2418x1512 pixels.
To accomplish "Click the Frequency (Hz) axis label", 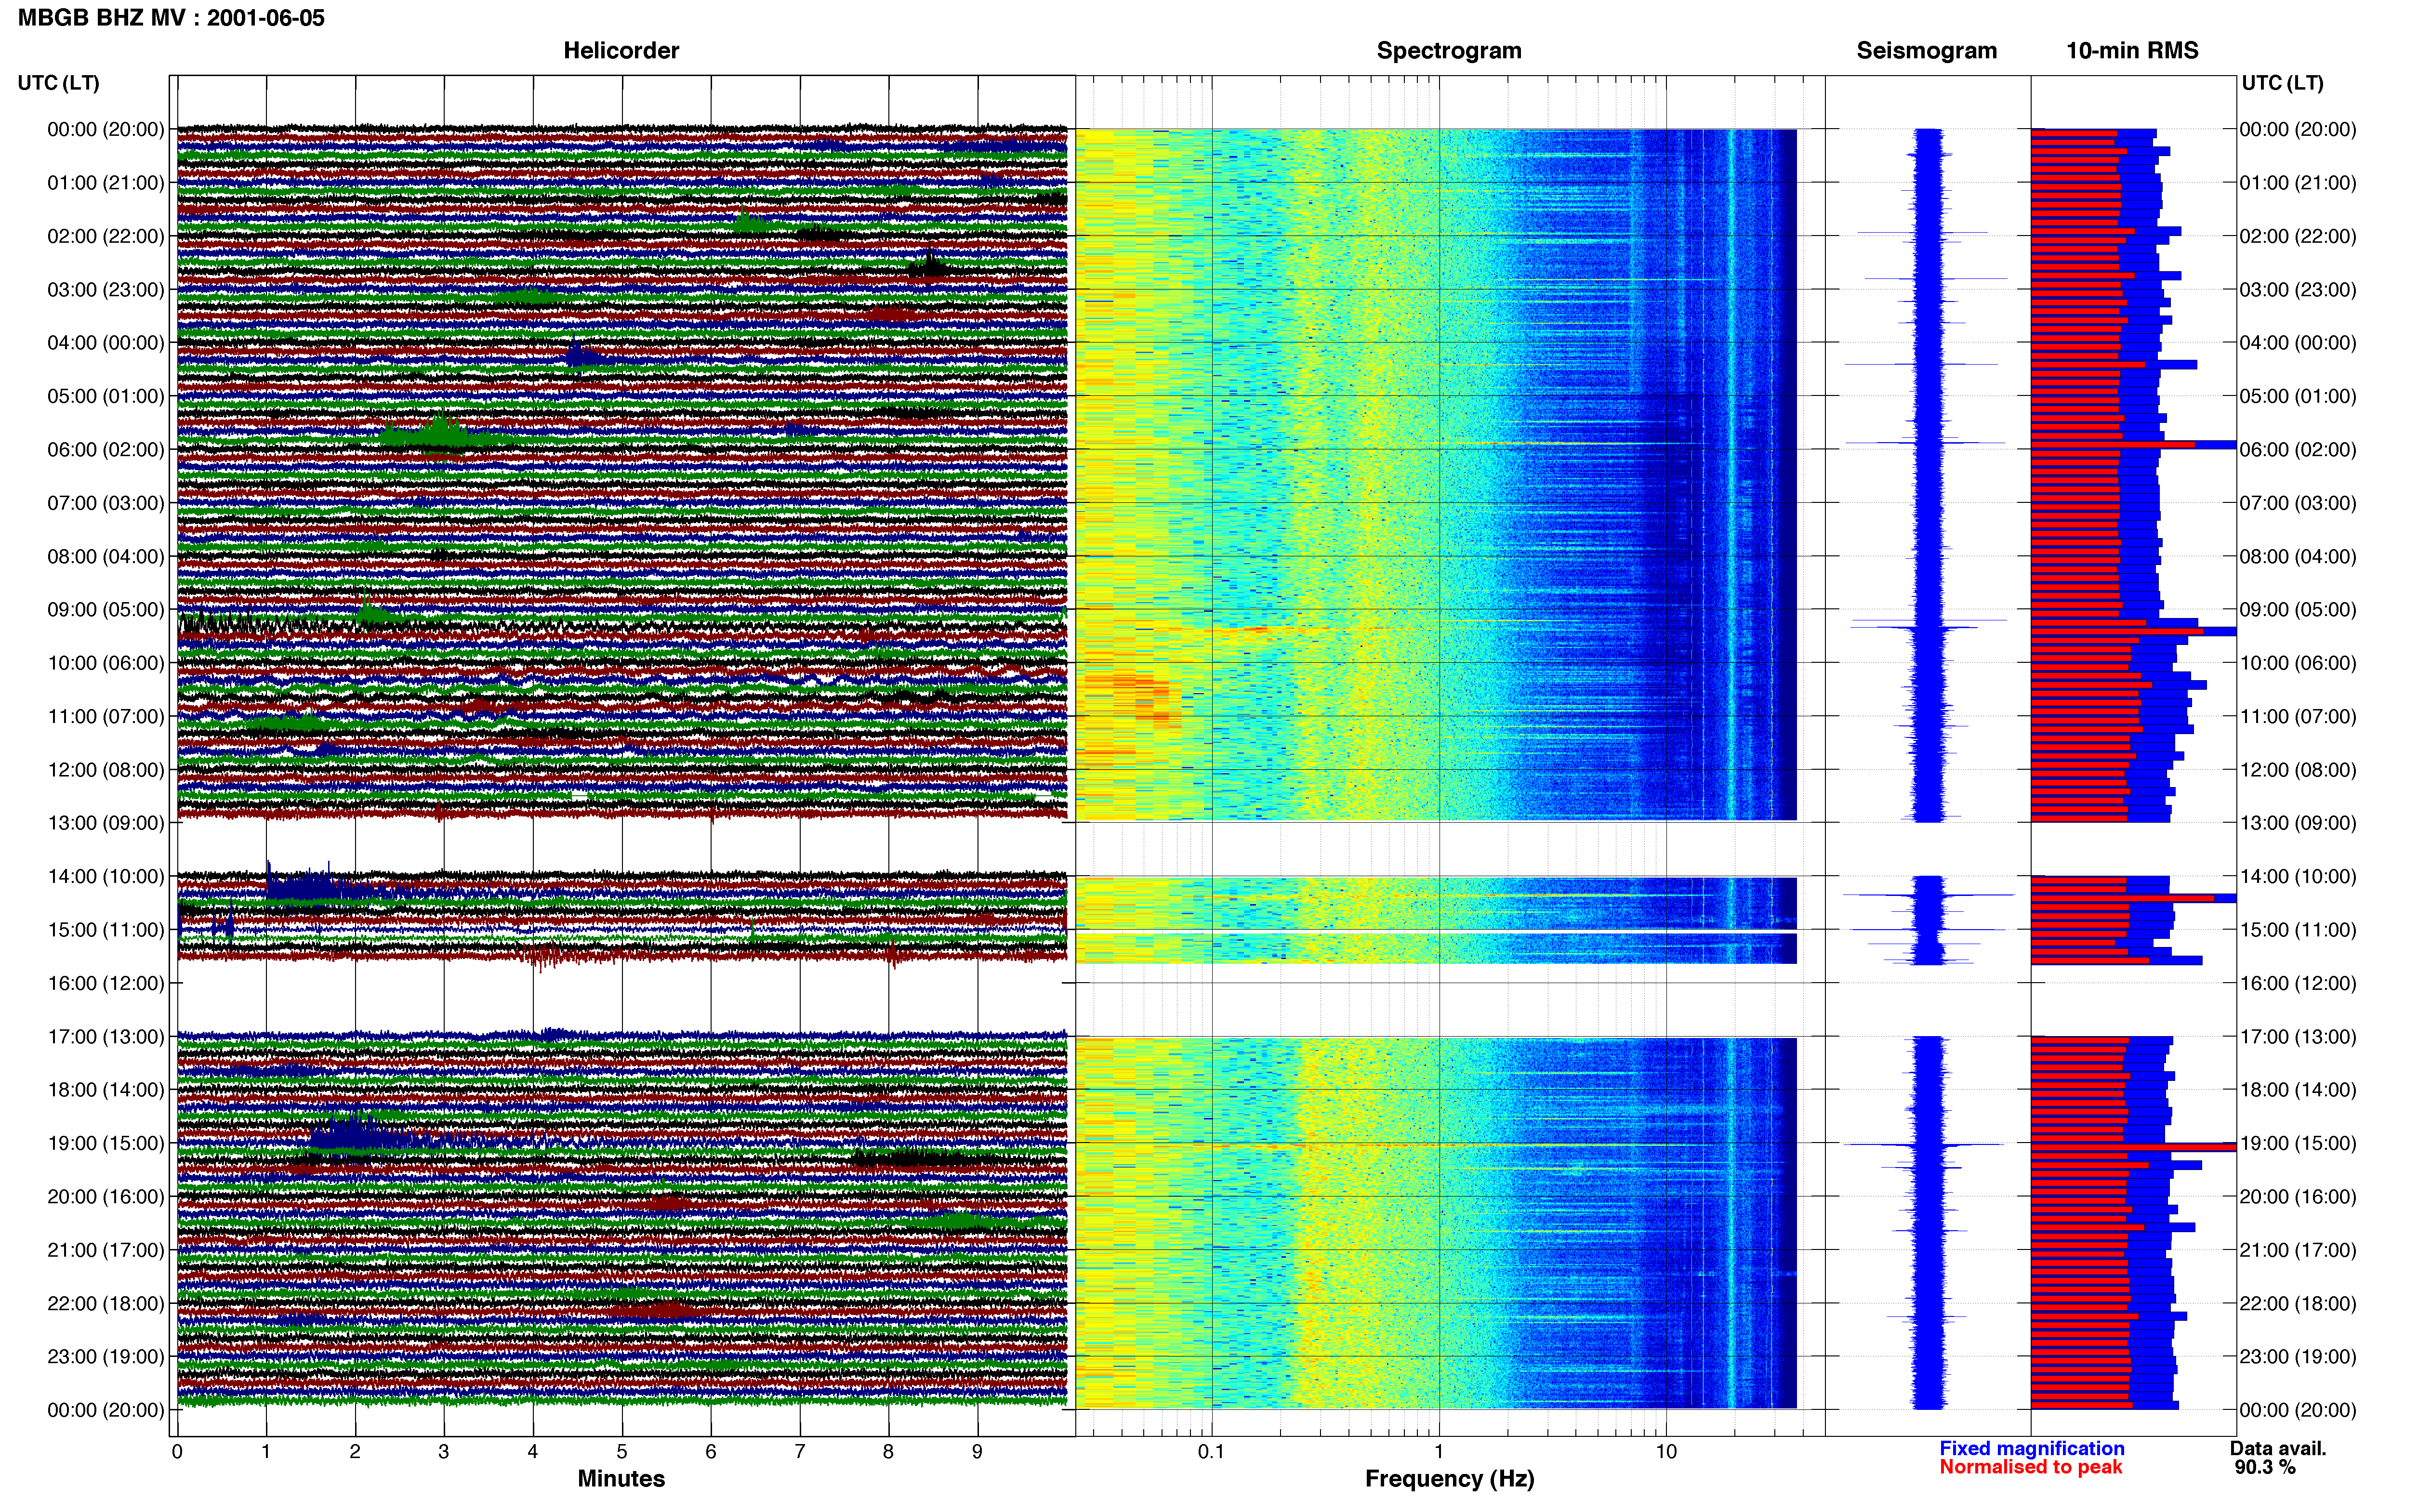I will click(1449, 1479).
